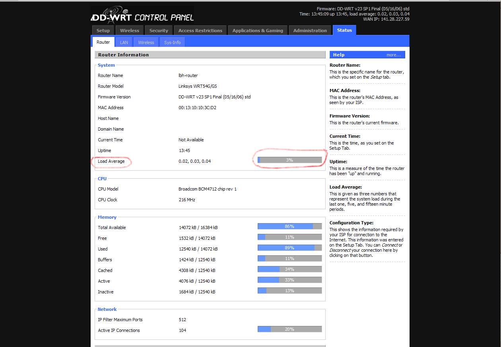Click the 'MAC Address:' help heading
The width and height of the screenshot is (501, 347).
point(345,91)
